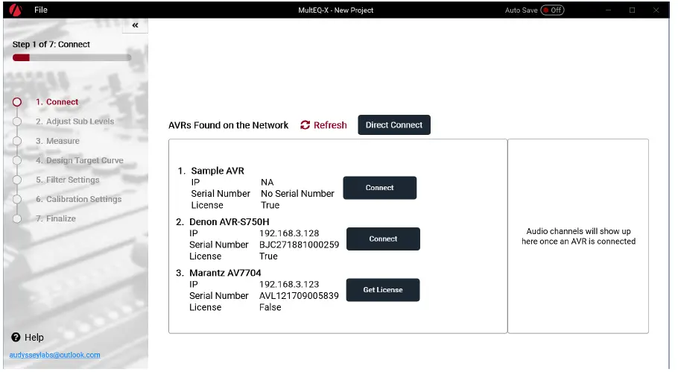Click the IP address 192.168.3.128
Viewport: 678px width, 372px height.
(289, 233)
